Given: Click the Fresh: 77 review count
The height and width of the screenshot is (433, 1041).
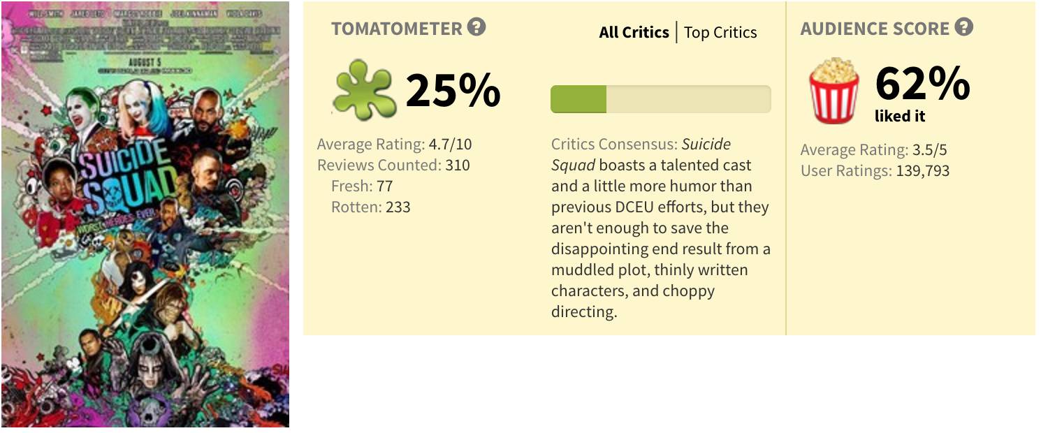Looking at the screenshot, I should coord(362,186).
